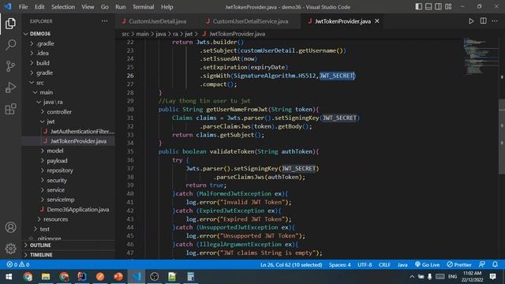Run the Java file with play icon

pos(471,21)
